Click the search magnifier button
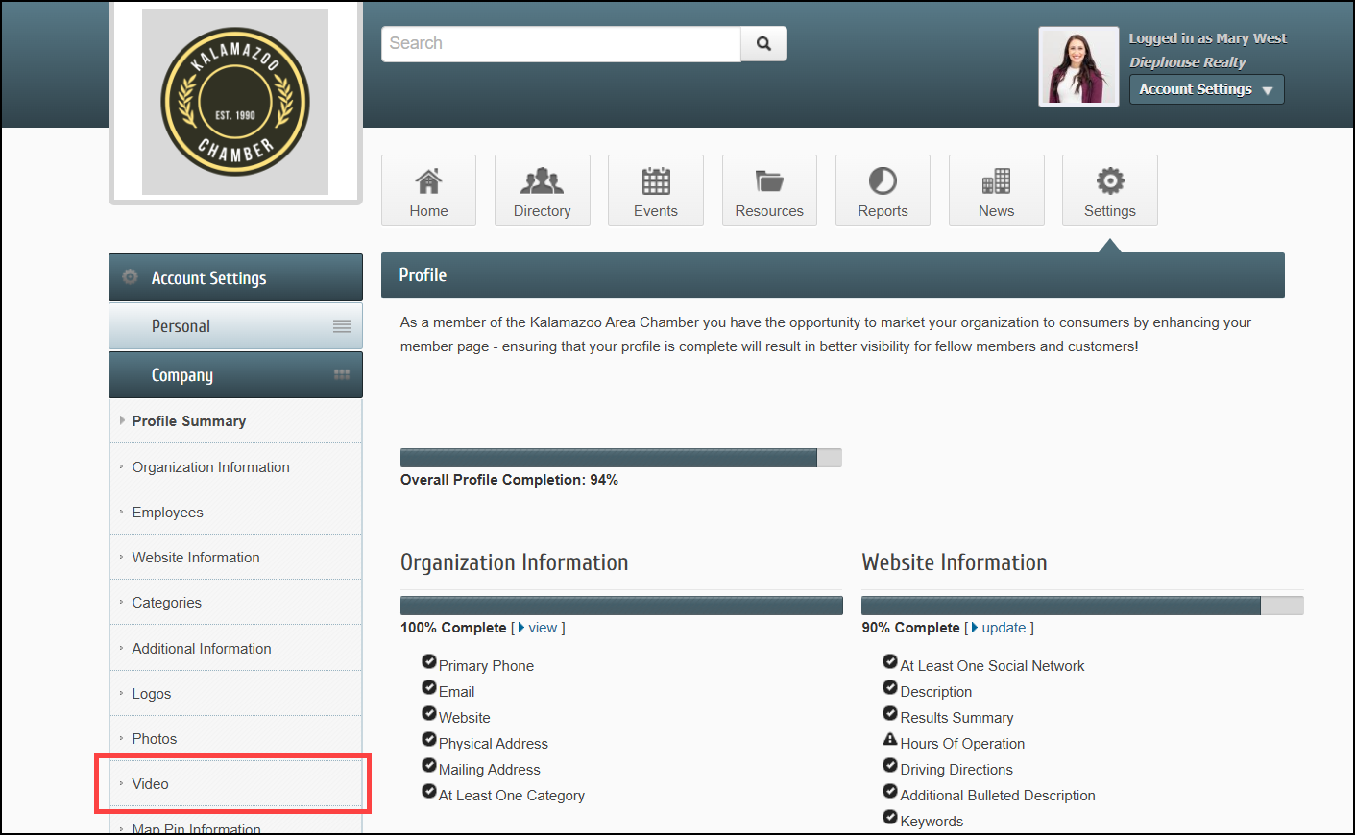Image resolution: width=1355 pixels, height=835 pixels. click(x=763, y=44)
